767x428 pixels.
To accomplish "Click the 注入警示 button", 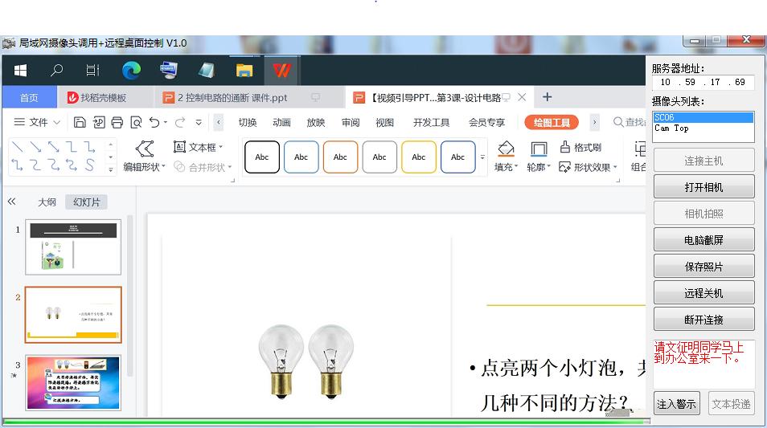I will [x=676, y=404].
